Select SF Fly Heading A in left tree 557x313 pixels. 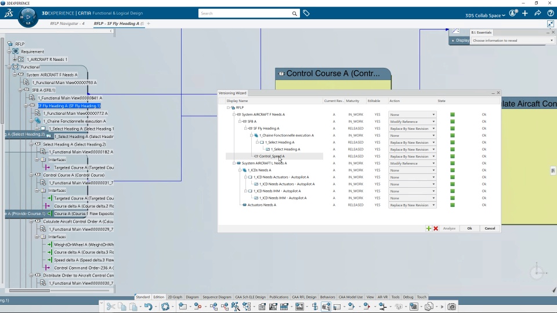pyautogui.click(x=69, y=105)
